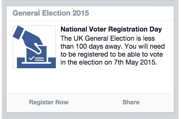The image size is (181, 119).
Task: Open the ballot box thumbnail image
Action: pos(34,47)
